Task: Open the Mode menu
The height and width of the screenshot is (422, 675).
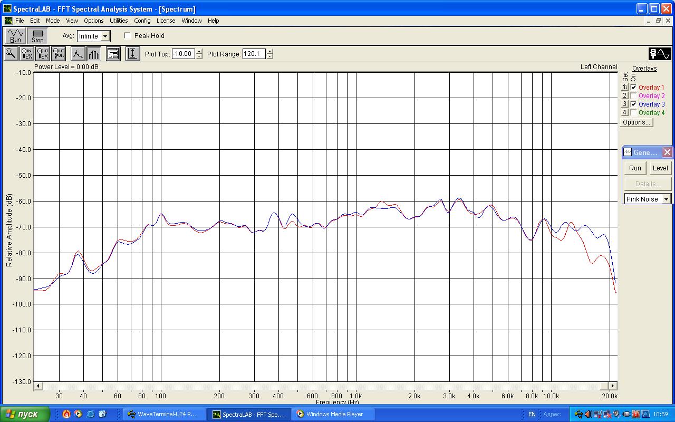Action: coord(53,21)
